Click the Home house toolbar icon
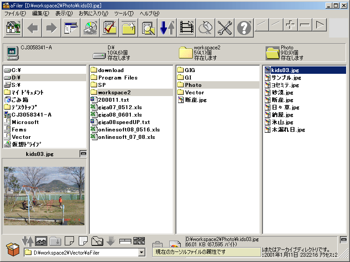350x262 pixels. pos(13,28)
